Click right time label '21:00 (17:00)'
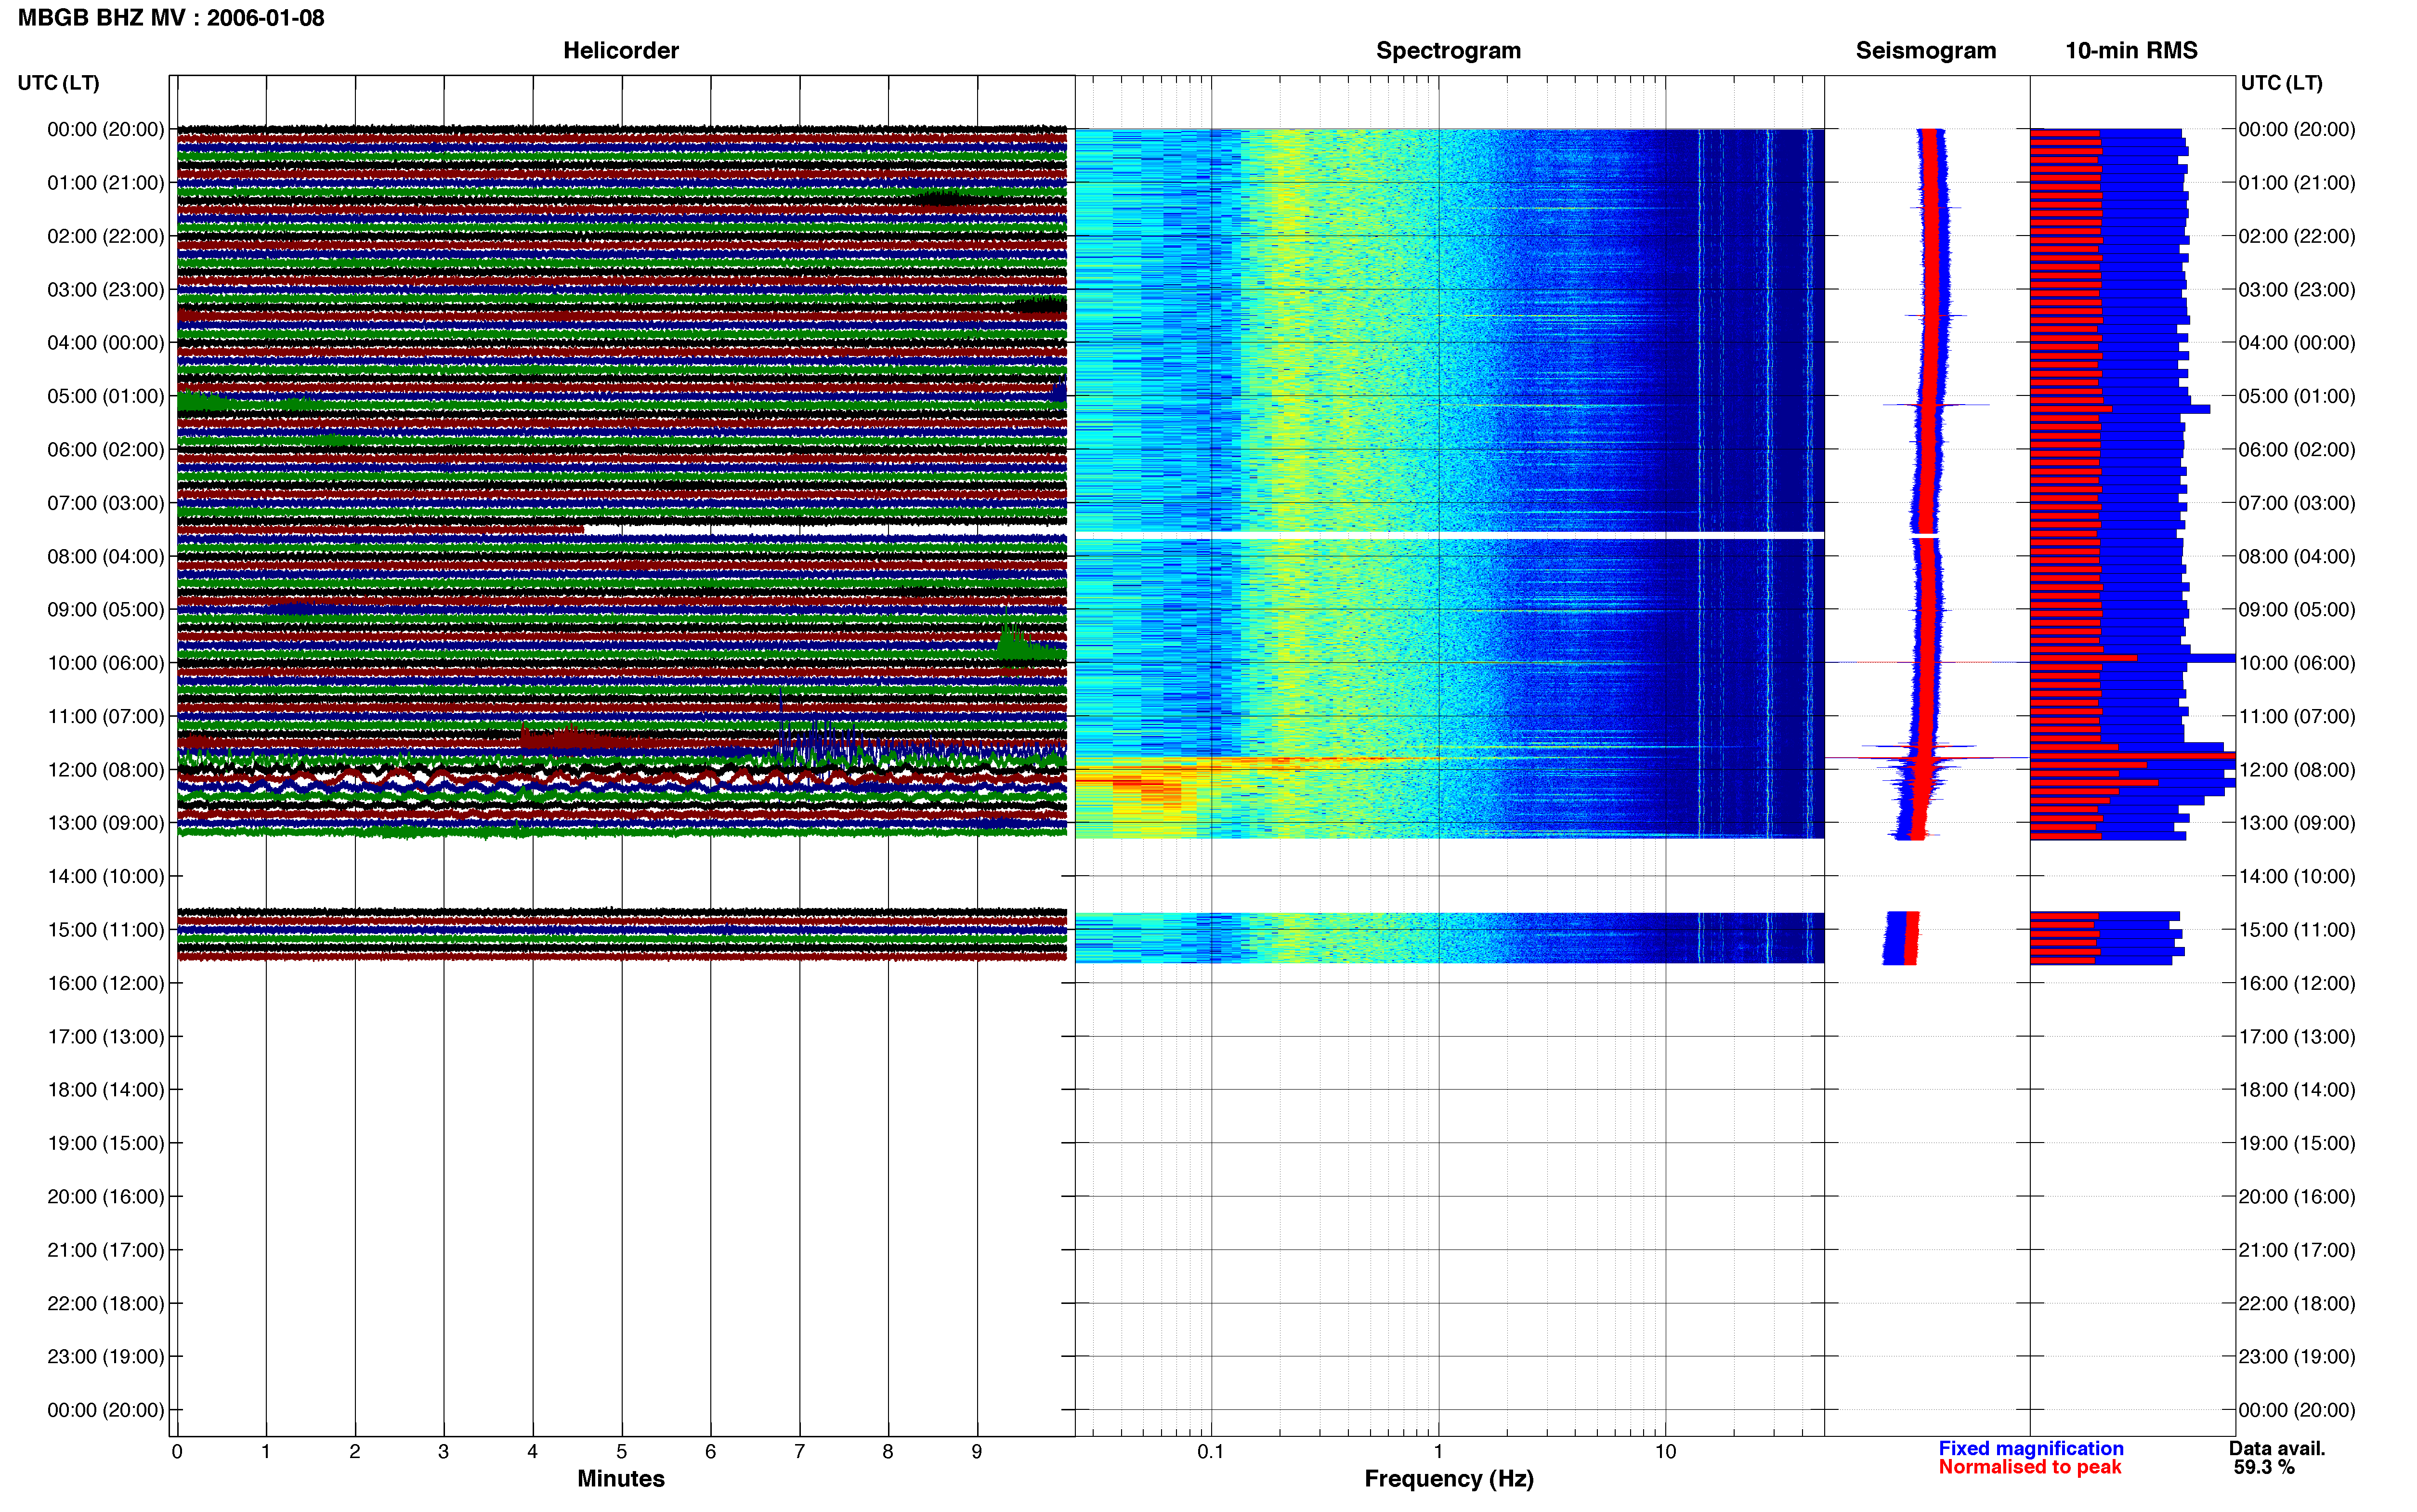The image size is (2417, 1512). [x=2297, y=1250]
